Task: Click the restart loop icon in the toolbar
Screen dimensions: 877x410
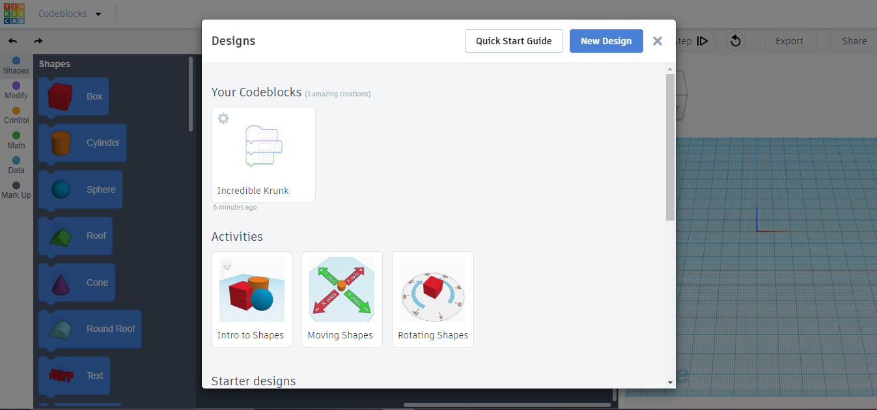Action: coord(735,40)
